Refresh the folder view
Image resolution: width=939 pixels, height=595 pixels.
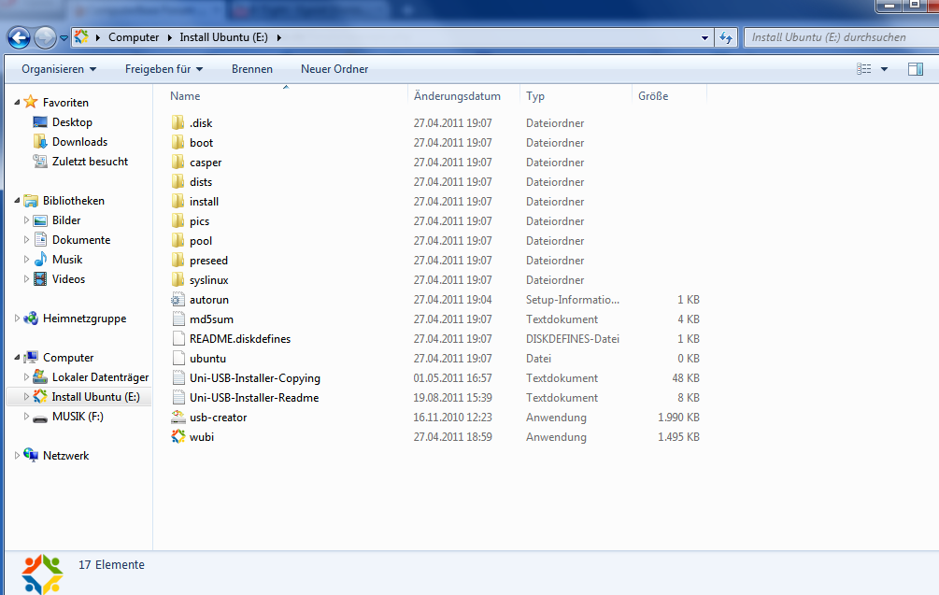[726, 37]
